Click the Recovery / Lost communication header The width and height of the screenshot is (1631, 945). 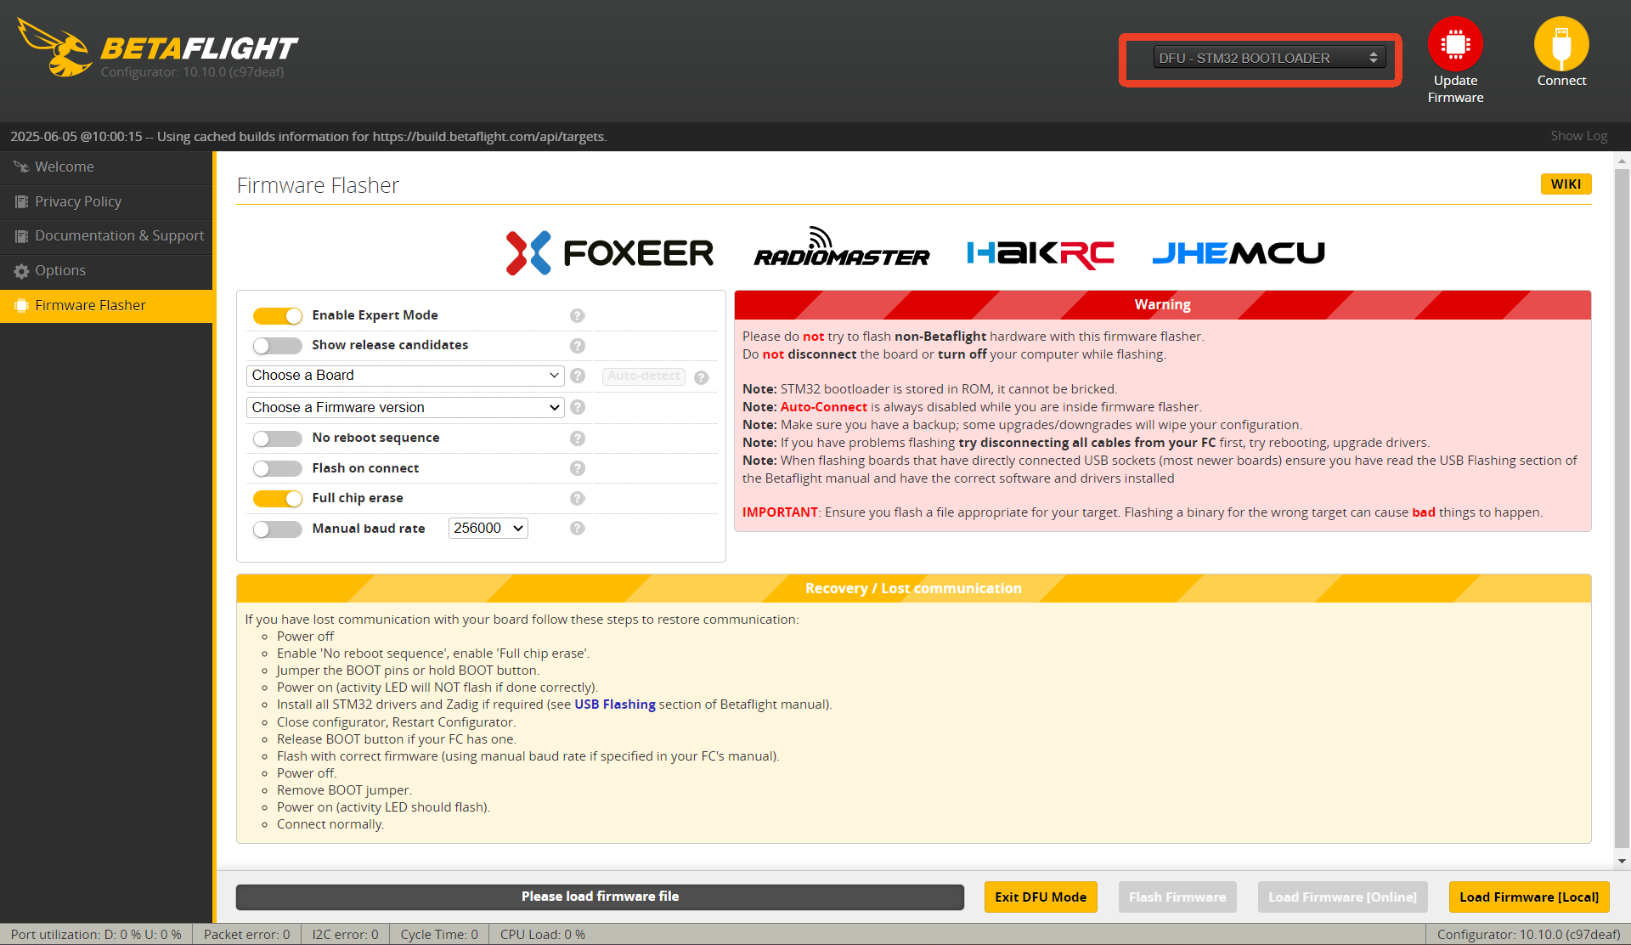[913, 588]
